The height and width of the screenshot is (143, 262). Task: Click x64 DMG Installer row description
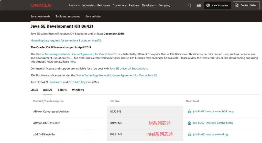point(44,134)
